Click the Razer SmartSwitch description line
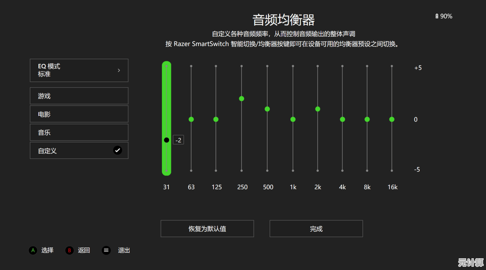 tap(283, 44)
